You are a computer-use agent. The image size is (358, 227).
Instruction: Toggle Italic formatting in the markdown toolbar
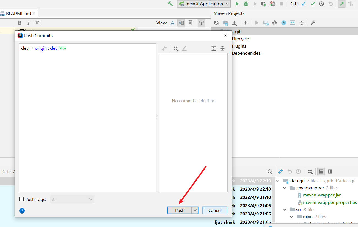point(28,23)
